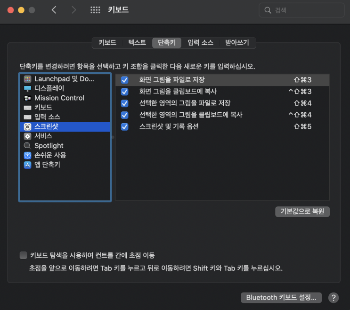
Task: Minimize the window with the yellow button
Action: [21, 10]
